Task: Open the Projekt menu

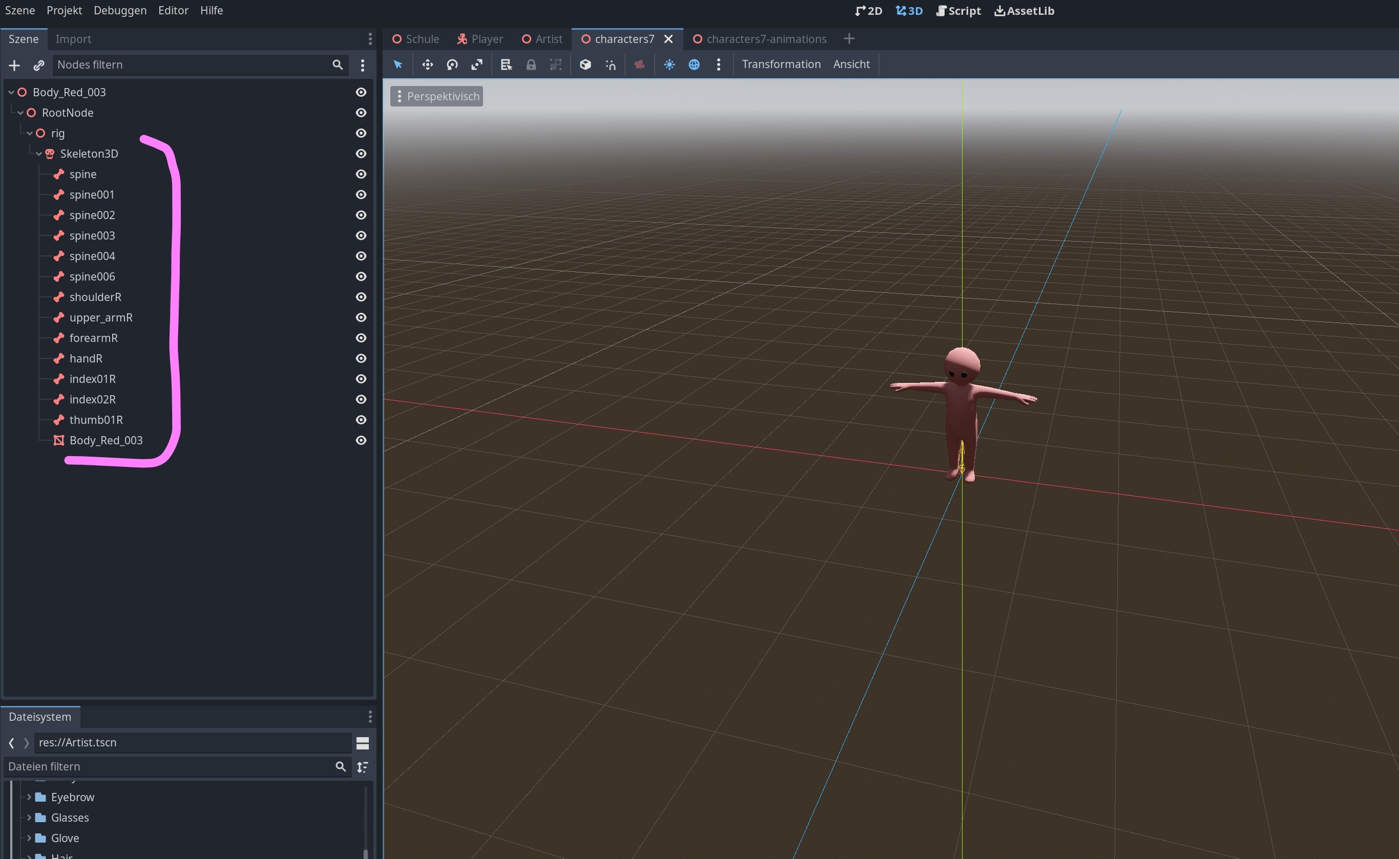Action: click(64, 10)
